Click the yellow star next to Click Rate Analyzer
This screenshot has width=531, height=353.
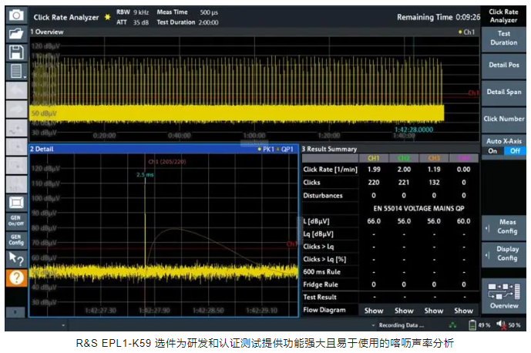click(107, 17)
